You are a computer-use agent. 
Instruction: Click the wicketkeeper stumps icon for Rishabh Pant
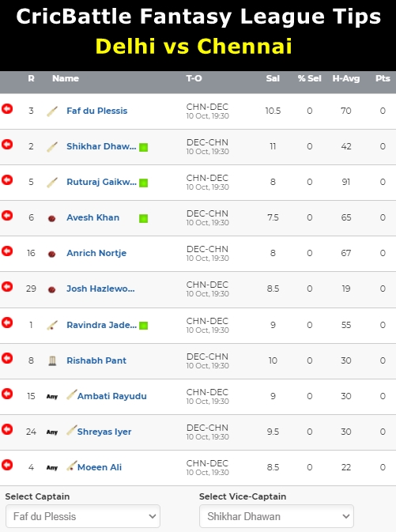[x=52, y=360]
